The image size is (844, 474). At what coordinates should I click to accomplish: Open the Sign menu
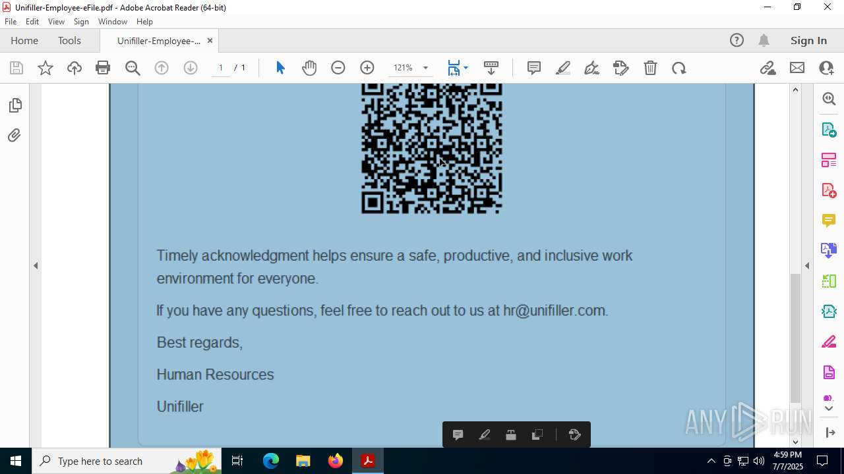pyautogui.click(x=81, y=21)
